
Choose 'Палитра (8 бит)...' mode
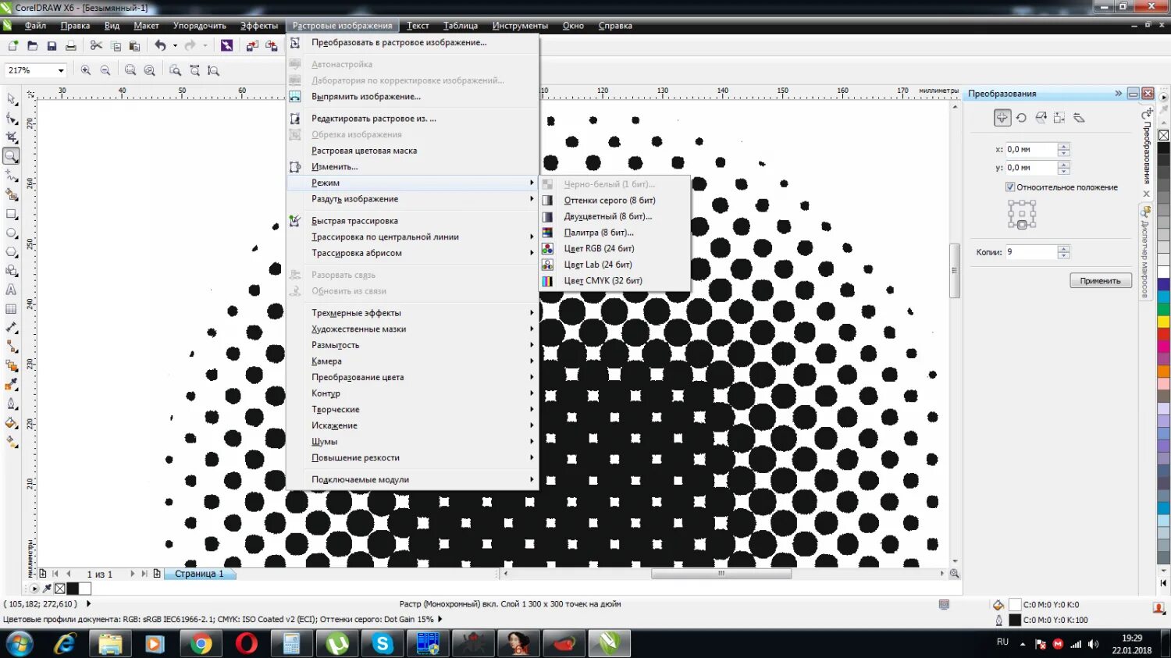coord(614,233)
